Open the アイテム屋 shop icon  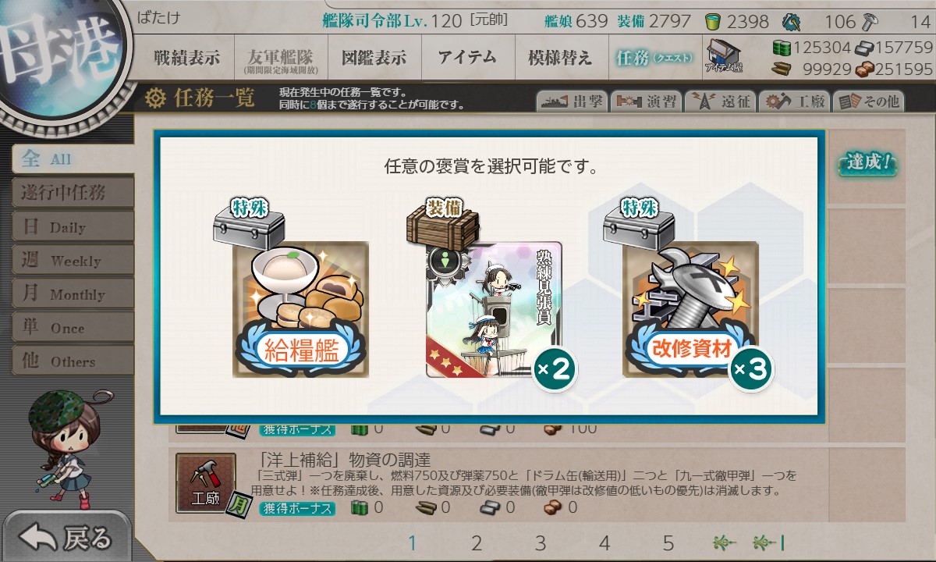click(x=724, y=58)
